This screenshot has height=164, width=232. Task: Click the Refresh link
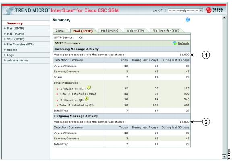(184, 43)
